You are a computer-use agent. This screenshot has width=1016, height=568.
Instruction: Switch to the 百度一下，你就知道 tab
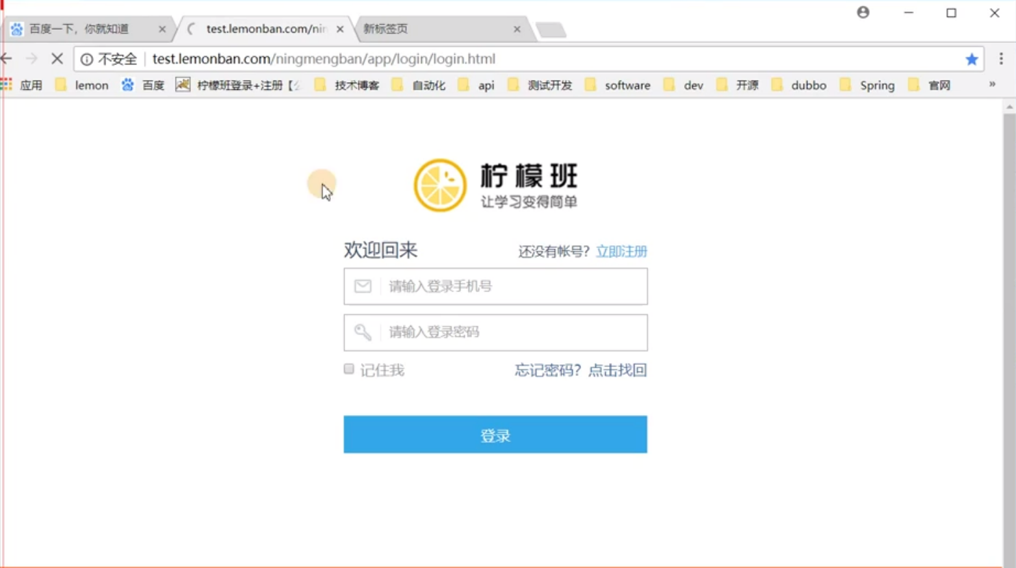88,29
